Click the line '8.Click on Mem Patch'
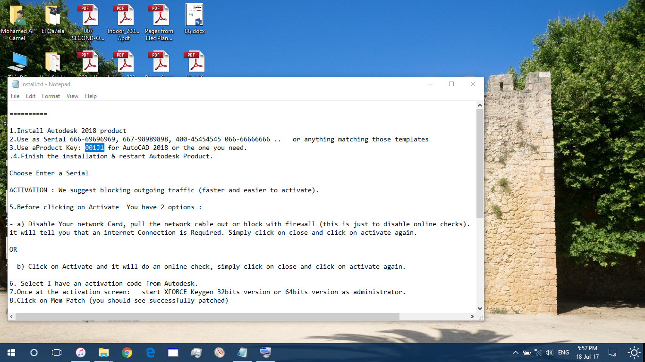645x362 pixels. 119,300
